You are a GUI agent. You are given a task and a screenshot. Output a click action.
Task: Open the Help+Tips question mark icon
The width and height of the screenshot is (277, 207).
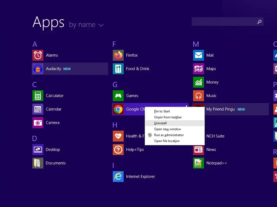point(118,149)
